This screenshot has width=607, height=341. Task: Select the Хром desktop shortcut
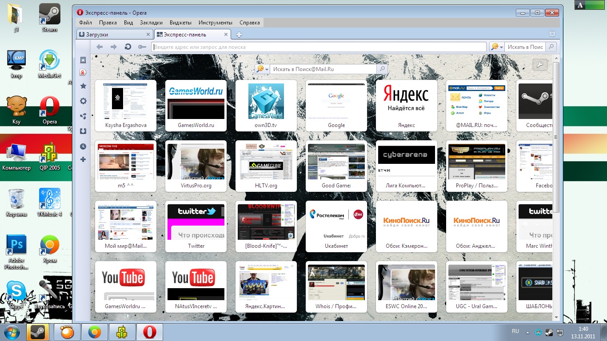click(50, 249)
